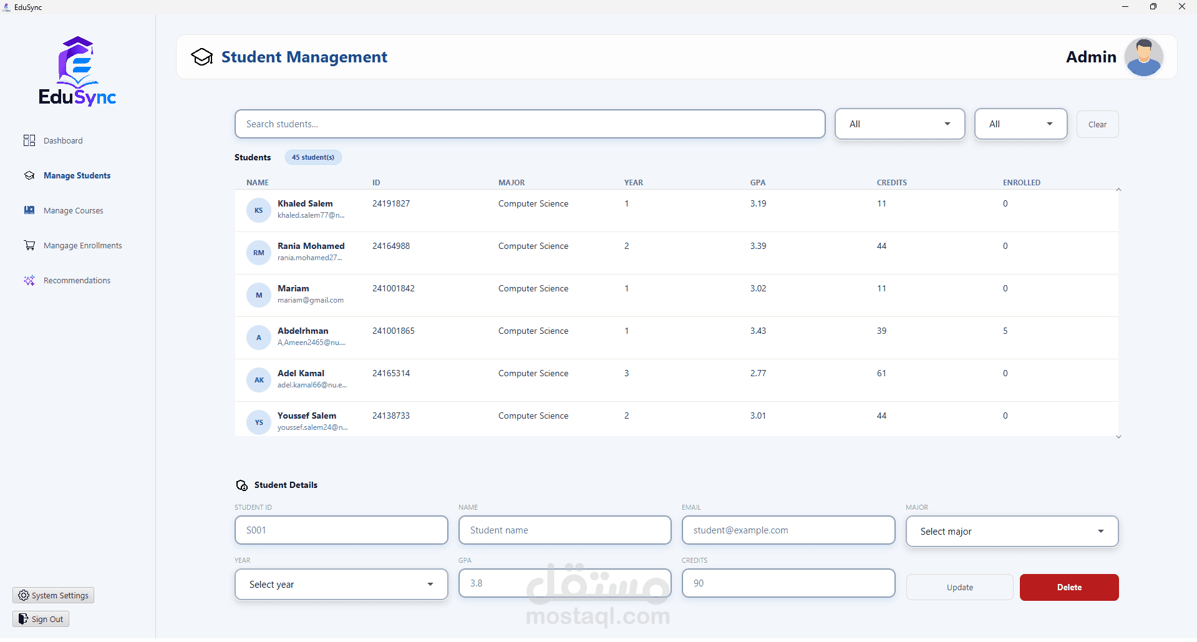Click the enrollments shopping cart icon
The width and height of the screenshot is (1197, 642).
pos(29,245)
